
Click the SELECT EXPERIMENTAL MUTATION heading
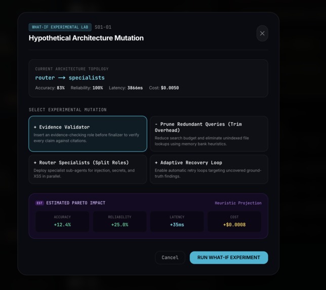click(67, 109)
